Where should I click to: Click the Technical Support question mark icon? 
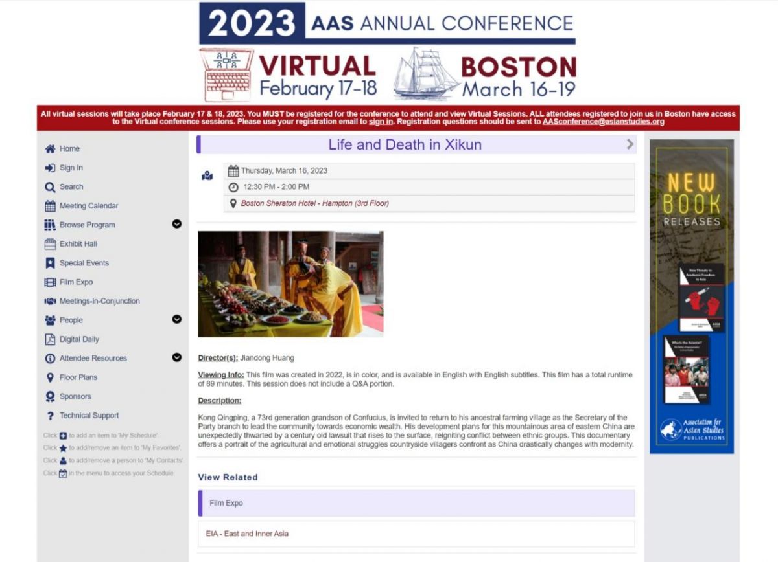(50, 416)
